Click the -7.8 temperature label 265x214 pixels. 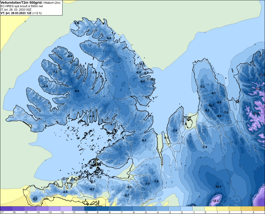click(x=156, y=182)
